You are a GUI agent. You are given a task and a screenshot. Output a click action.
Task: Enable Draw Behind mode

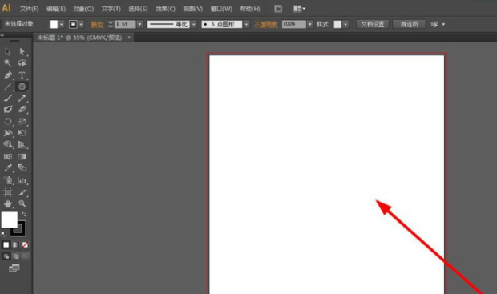tap(15, 256)
